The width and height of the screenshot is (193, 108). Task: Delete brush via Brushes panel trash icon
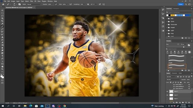pos(189,70)
